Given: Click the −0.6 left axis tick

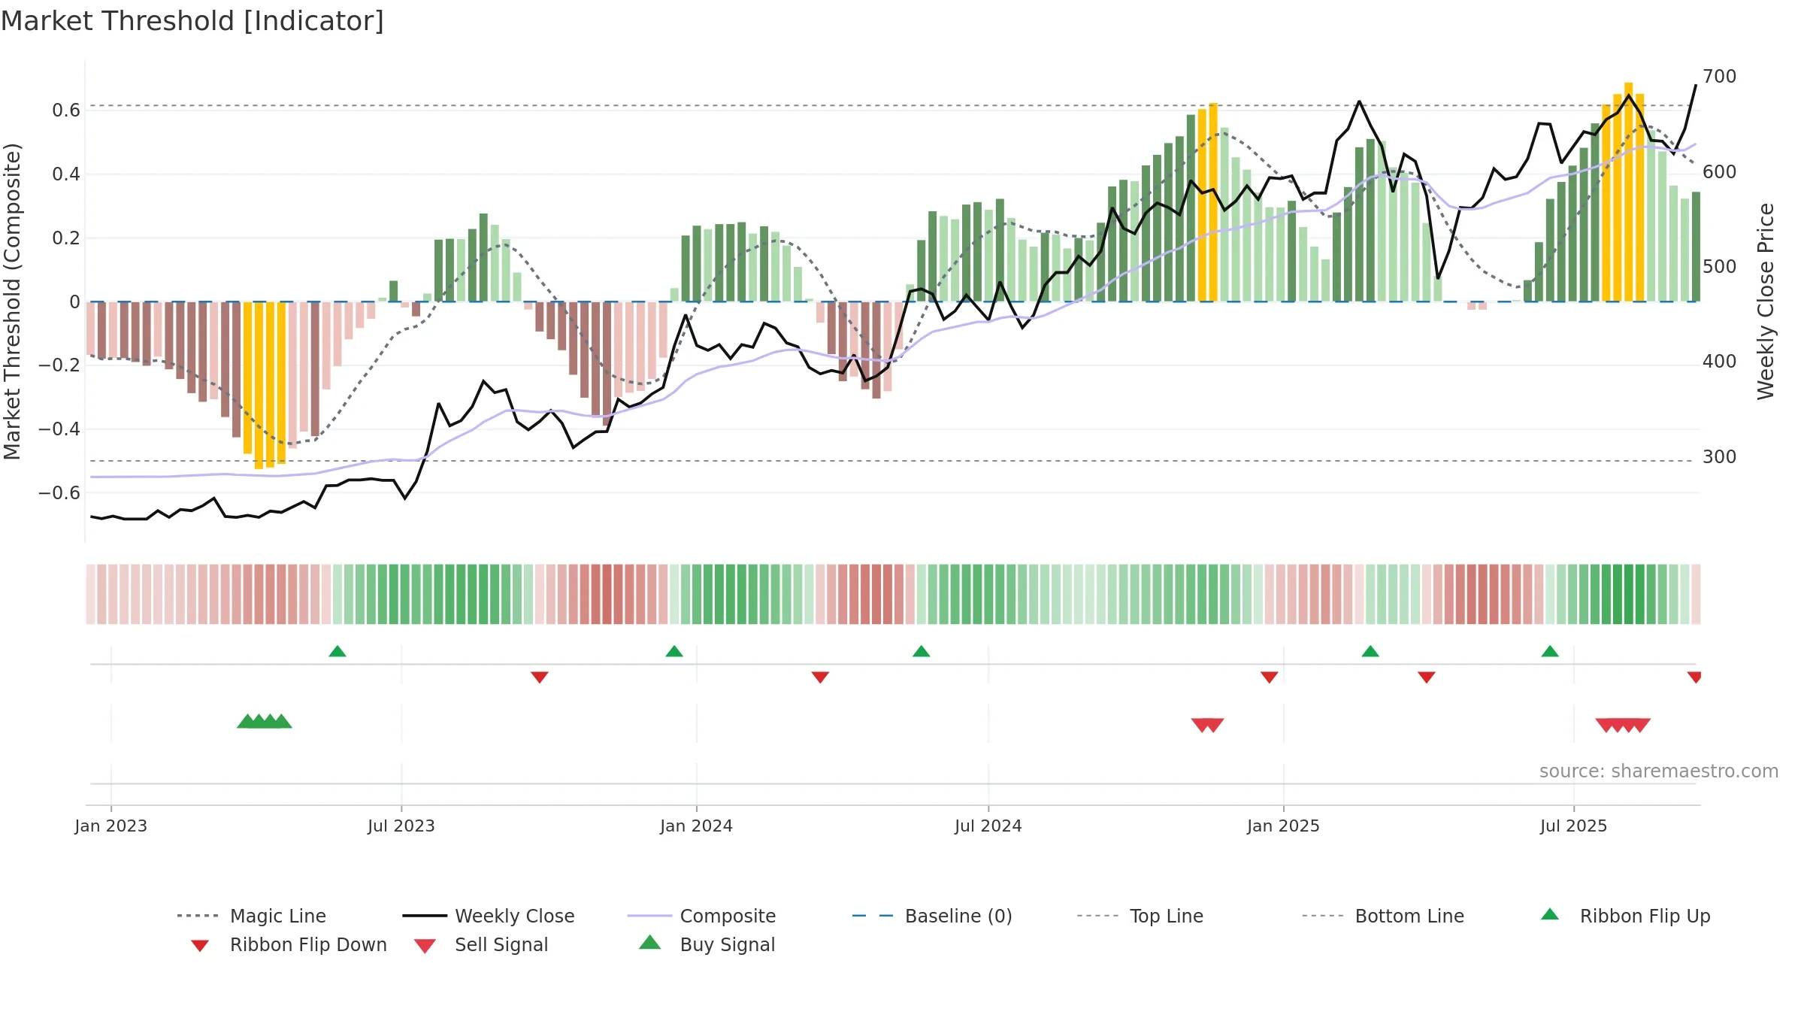Looking at the screenshot, I should click(59, 493).
